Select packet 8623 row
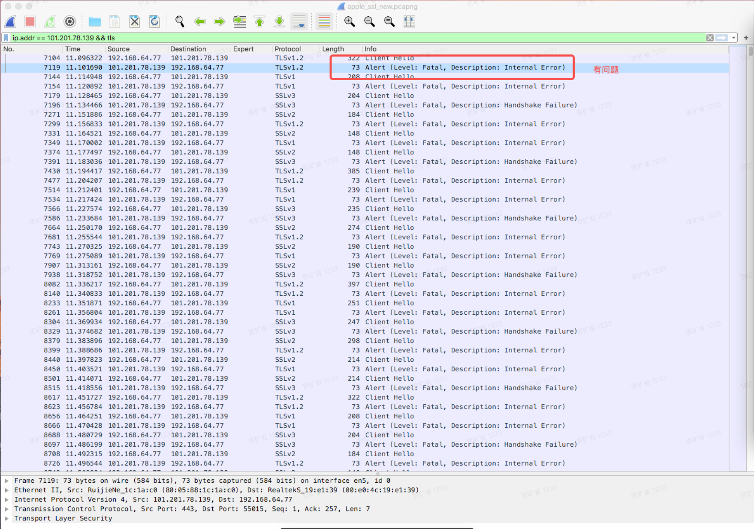 tap(365, 407)
